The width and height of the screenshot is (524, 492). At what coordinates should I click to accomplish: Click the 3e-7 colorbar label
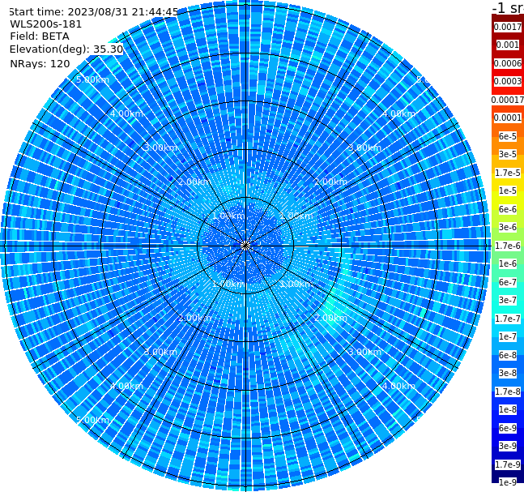coord(508,300)
